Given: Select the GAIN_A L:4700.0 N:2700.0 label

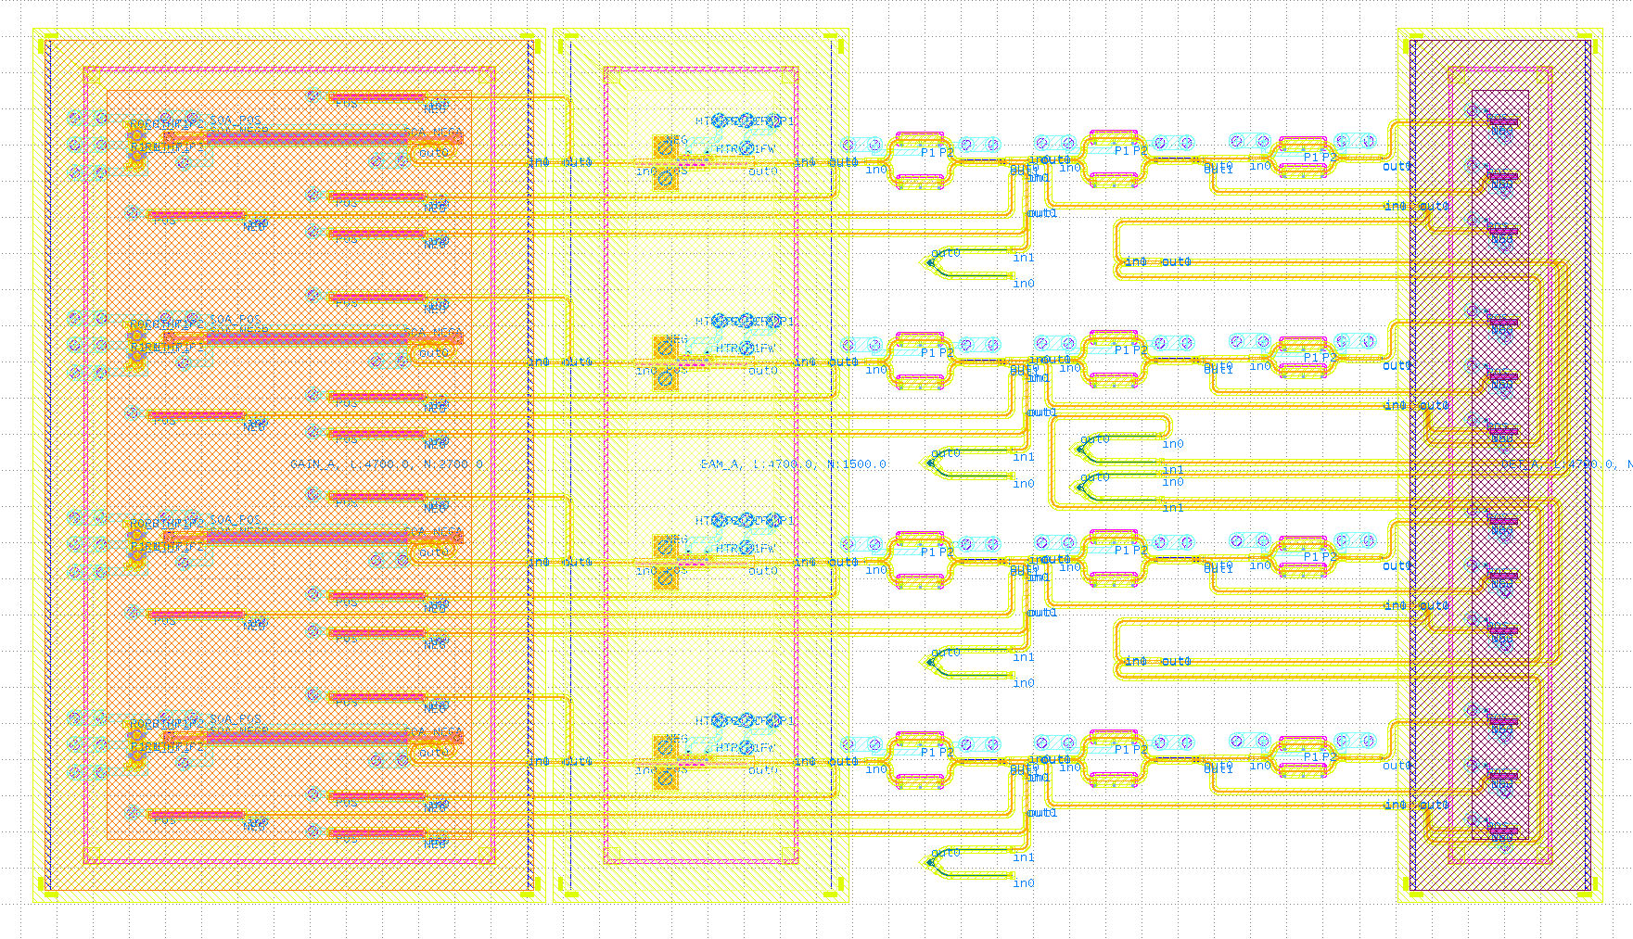Looking at the screenshot, I should 387,464.
